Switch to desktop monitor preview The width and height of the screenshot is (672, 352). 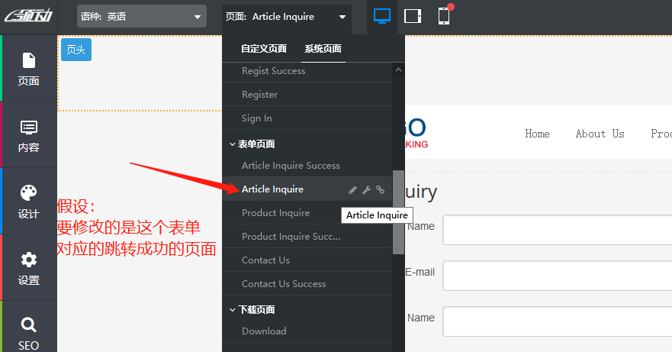(382, 16)
